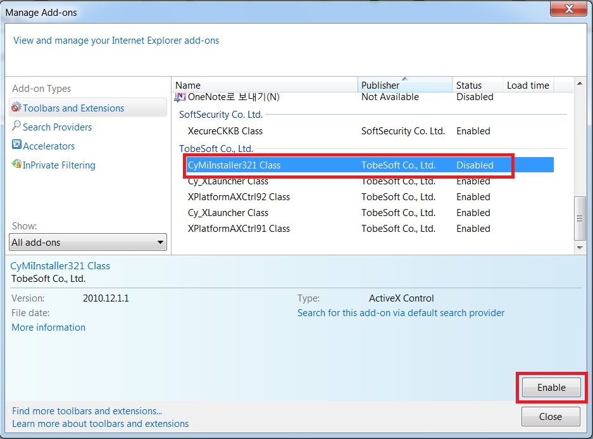This screenshot has width=593, height=439.
Task: Click the Close button
Action: (550, 416)
